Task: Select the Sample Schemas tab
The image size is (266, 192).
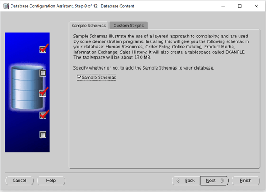Action: point(88,26)
